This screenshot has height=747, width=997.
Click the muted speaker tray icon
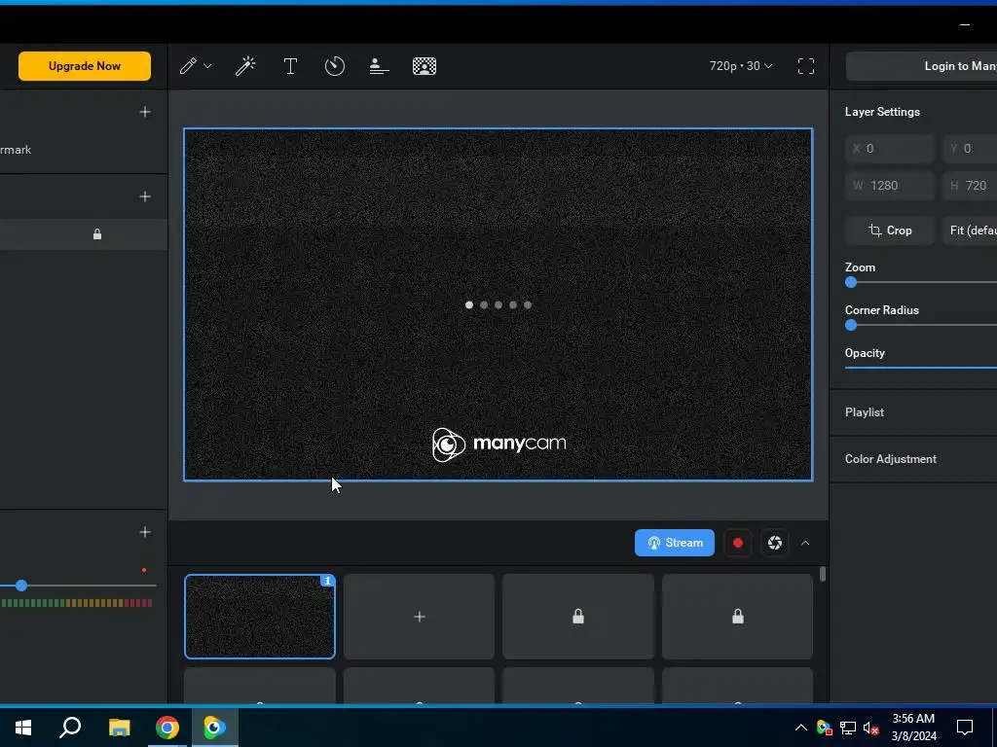coord(871,728)
